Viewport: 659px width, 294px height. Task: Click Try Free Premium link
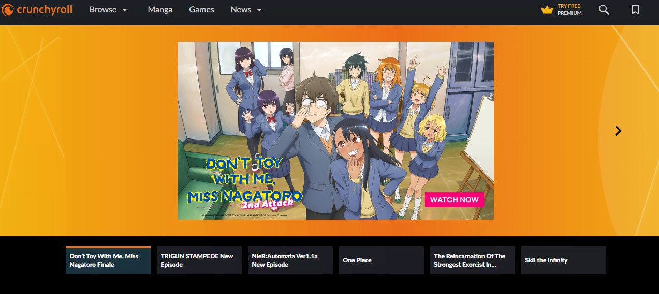[x=569, y=10]
